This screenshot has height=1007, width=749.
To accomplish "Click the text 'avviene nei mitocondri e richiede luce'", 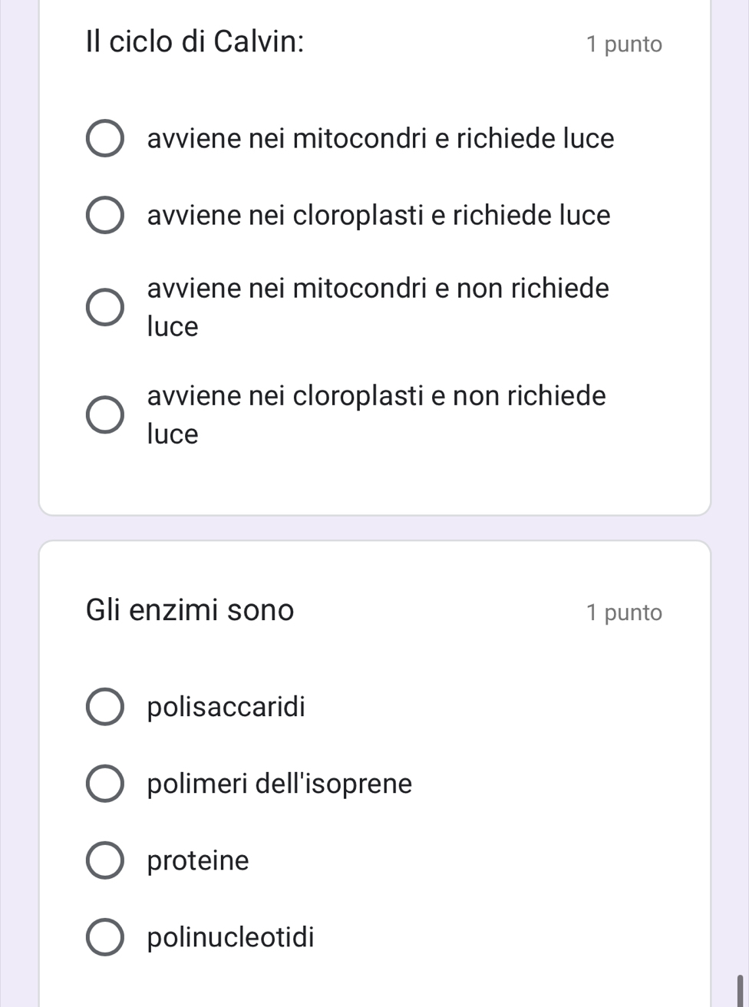I will pyautogui.click(x=381, y=139).
